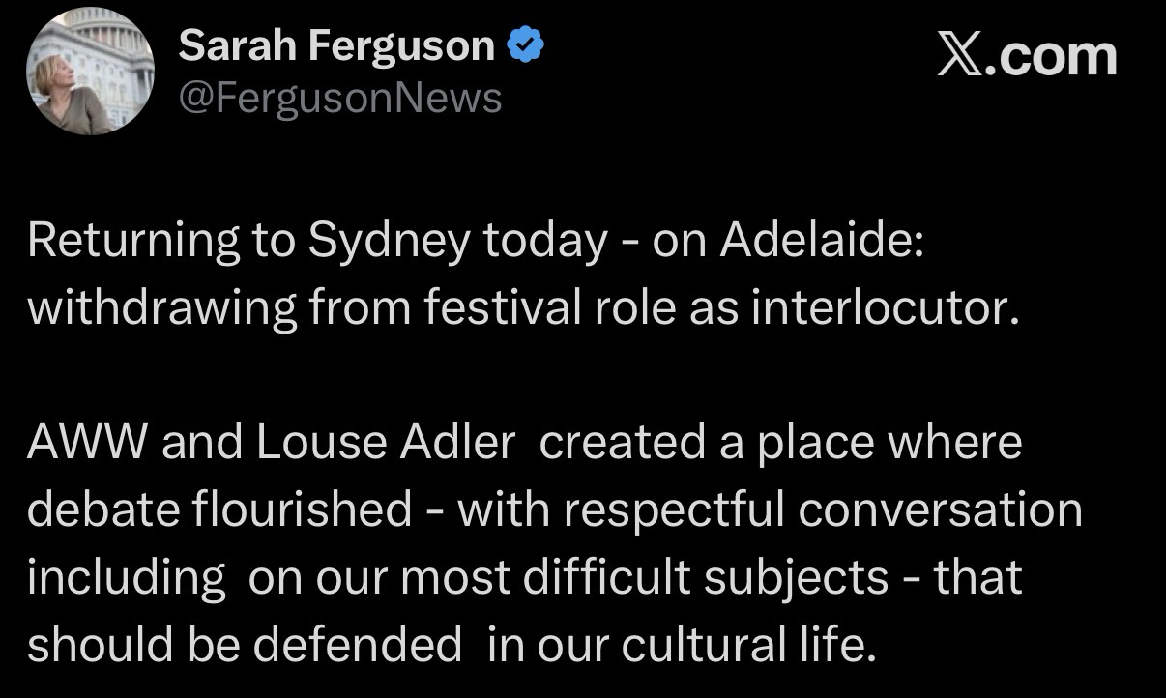This screenshot has width=1166, height=698.
Task: Click the Sarah Ferguson display name
Action: click(336, 45)
